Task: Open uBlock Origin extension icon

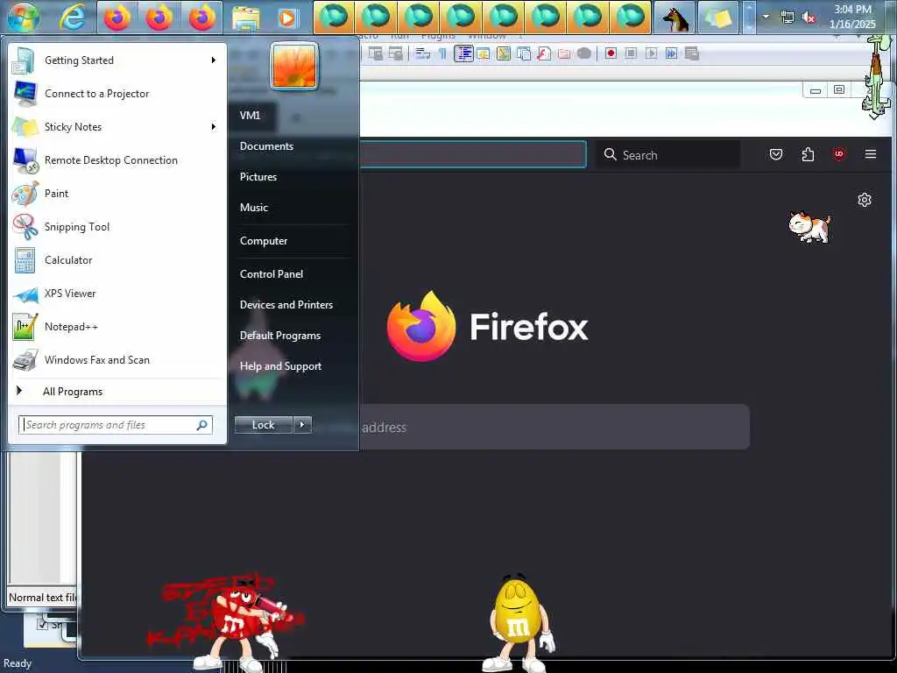Action: (839, 154)
